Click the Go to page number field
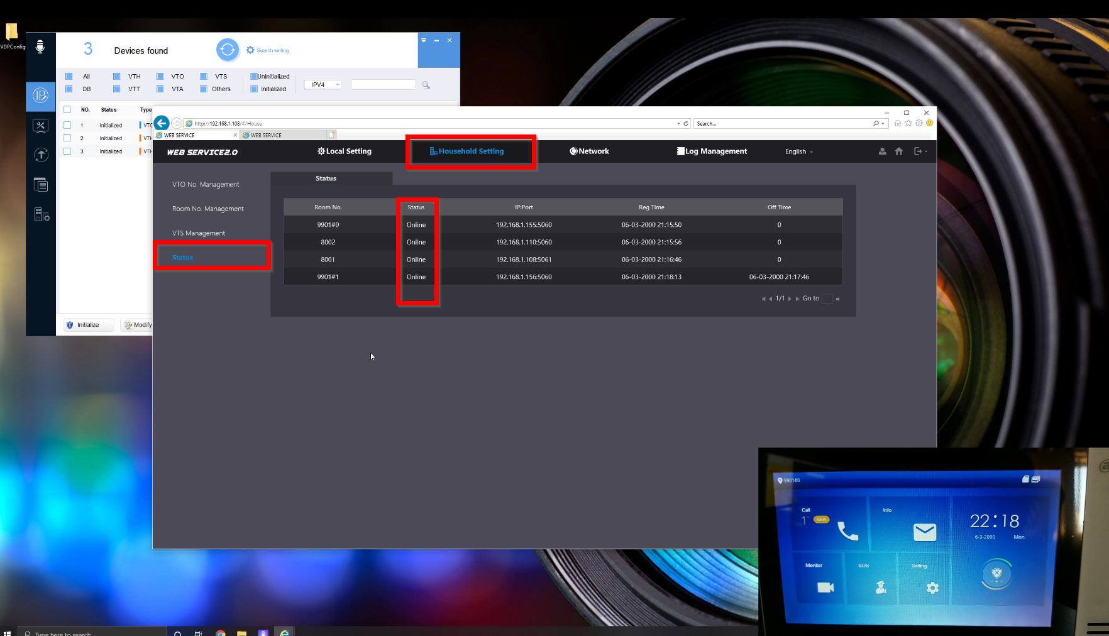The width and height of the screenshot is (1109, 636). (x=827, y=299)
